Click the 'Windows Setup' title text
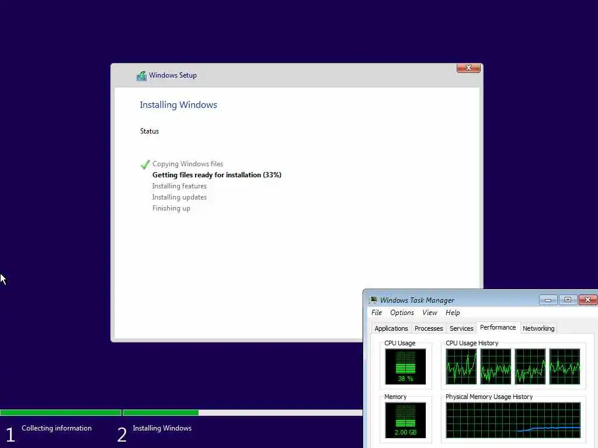The height and width of the screenshot is (448, 598). point(173,75)
